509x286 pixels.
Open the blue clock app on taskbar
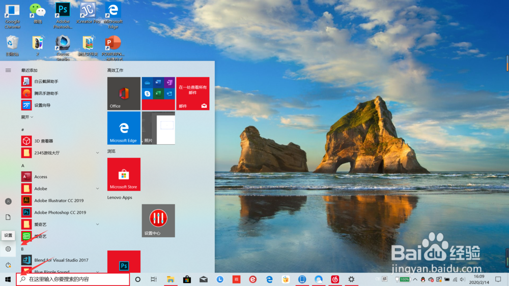[220, 279]
